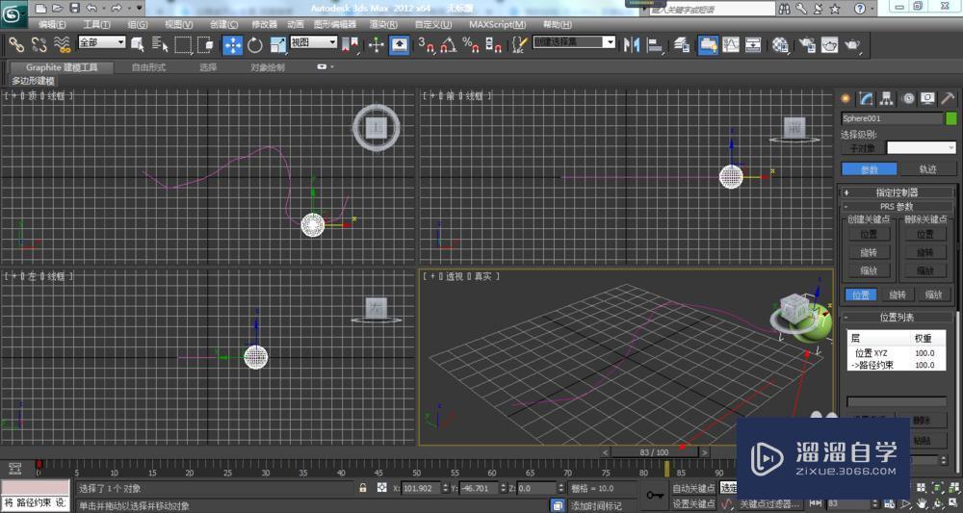Open the quick access toolbar dropdown arrow
Image resolution: width=963 pixels, height=513 pixels.
pyautogui.click(x=140, y=8)
